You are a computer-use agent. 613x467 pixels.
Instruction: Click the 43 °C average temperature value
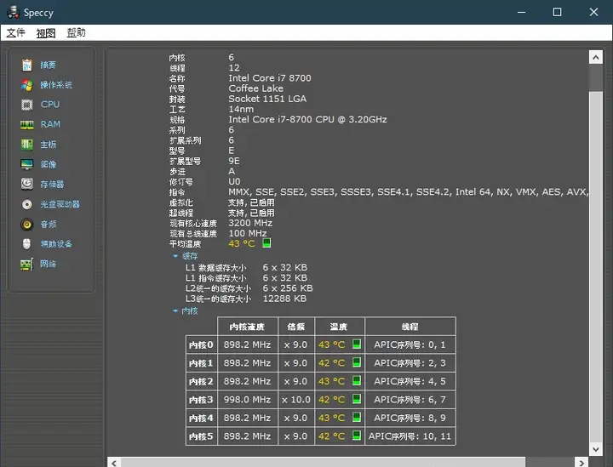[242, 243]
